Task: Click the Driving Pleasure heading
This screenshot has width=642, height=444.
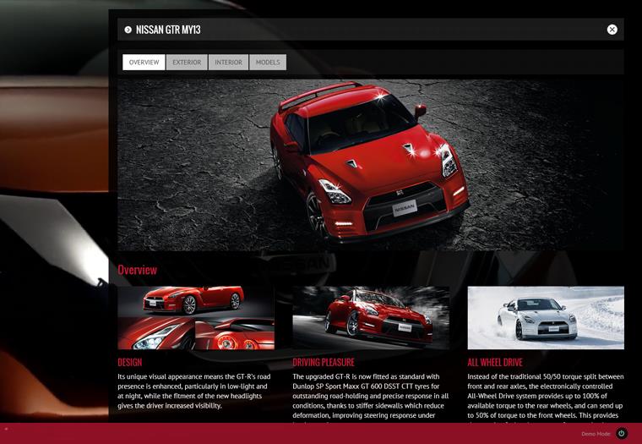Action: tap(324, 363)
